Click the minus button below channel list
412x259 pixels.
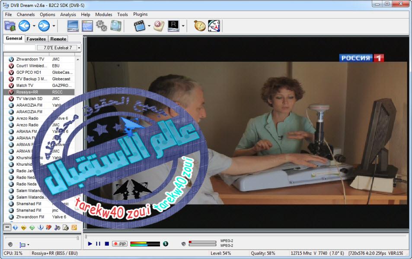pyautogui.click(x=7, y=227)
